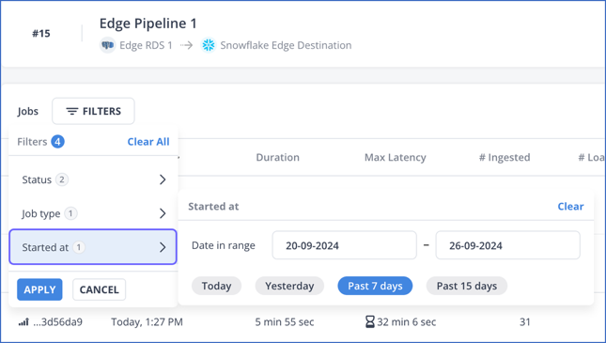606x343 pixels.
Task: Select the Past 15 days preset
Action: pyautogui.click(x=467, y=286)
